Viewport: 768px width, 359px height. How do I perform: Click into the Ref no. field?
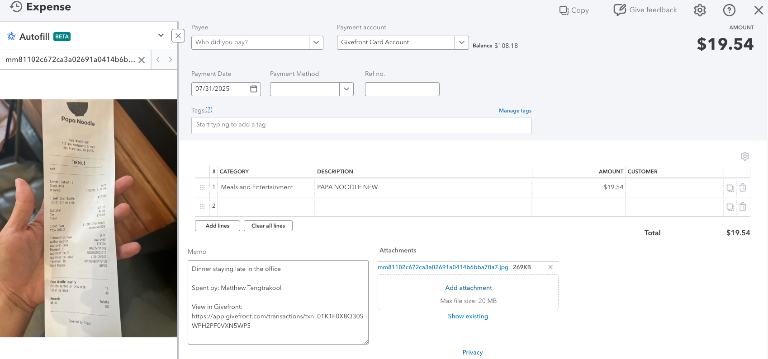click(x=402, y=89)
